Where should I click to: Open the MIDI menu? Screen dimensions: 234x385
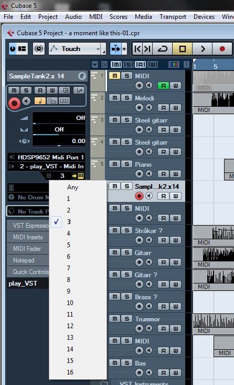tap(95, 17)
